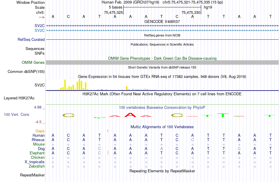279x182 pixels.
Task: Click the SNPs publications track label
Action: 40,53
